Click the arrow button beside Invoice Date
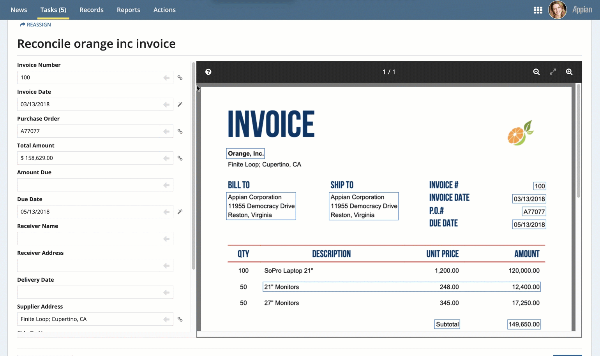 pos(166,104)
